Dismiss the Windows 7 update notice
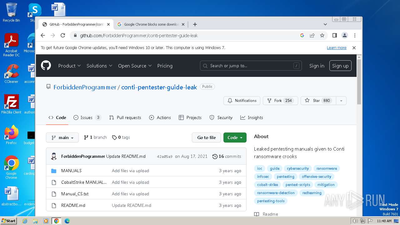Viewport: 400px width, 225px height. [354, 48]
